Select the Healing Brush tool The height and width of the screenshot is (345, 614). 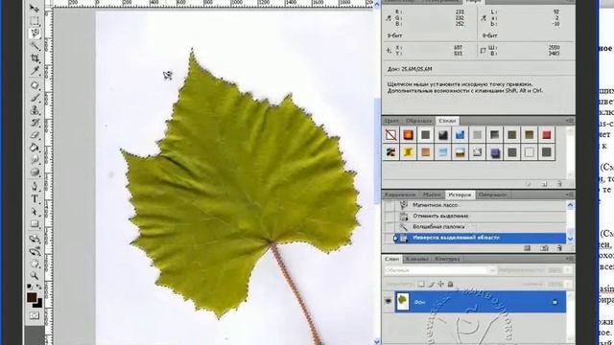35,85
